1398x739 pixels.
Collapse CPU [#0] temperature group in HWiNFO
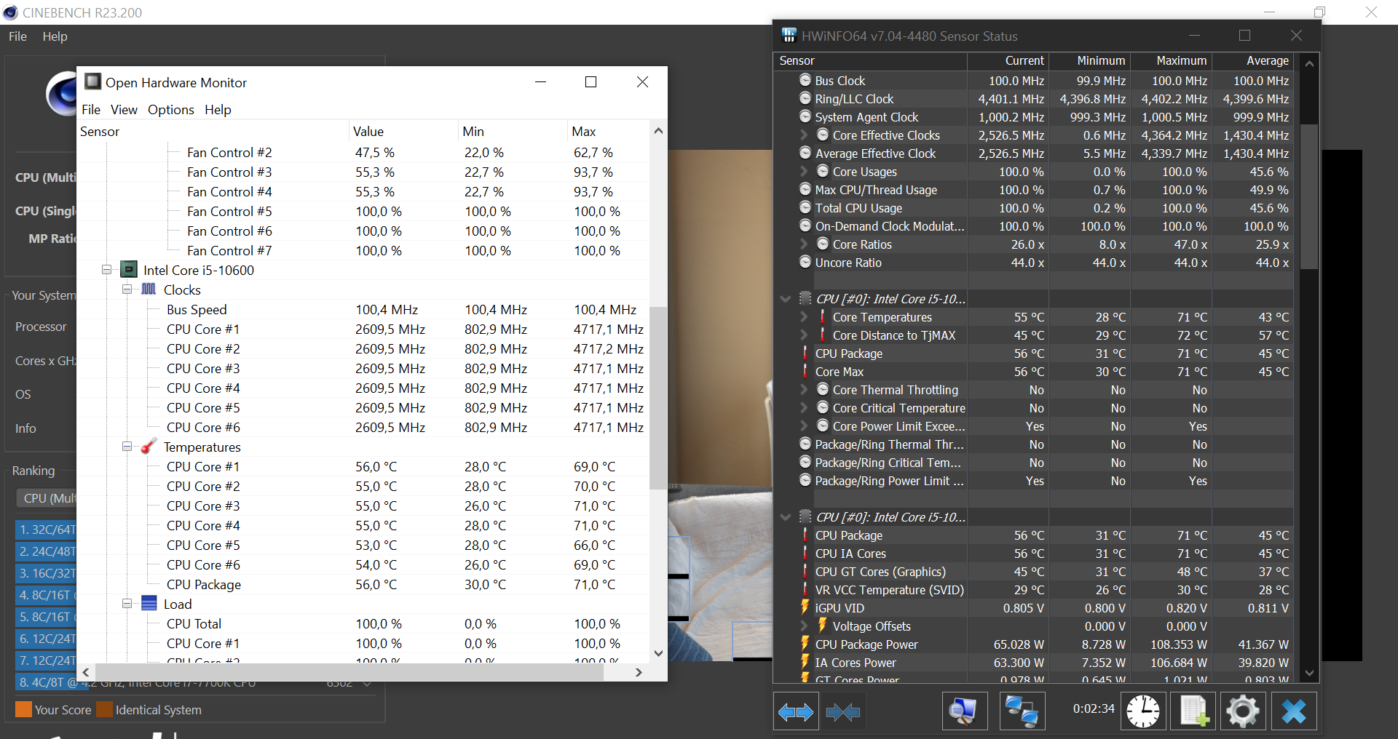785,298
